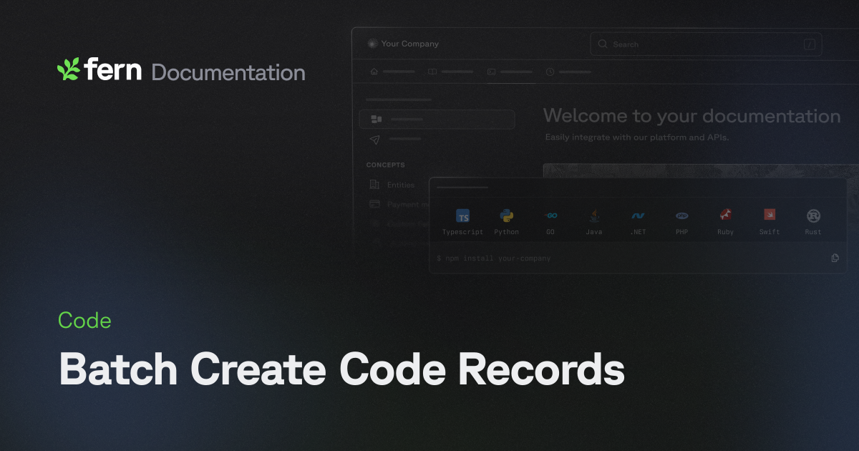Viewport: 859px width, 451px height.
Task: Select the Swift language icon
Action: pos(770,215)
